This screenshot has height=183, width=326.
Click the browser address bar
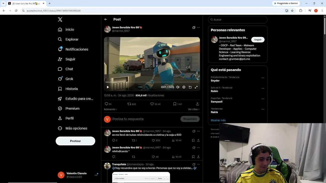click(153, 11)
